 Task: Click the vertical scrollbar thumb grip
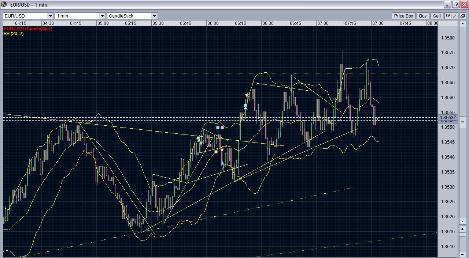[x=462, y=122]
